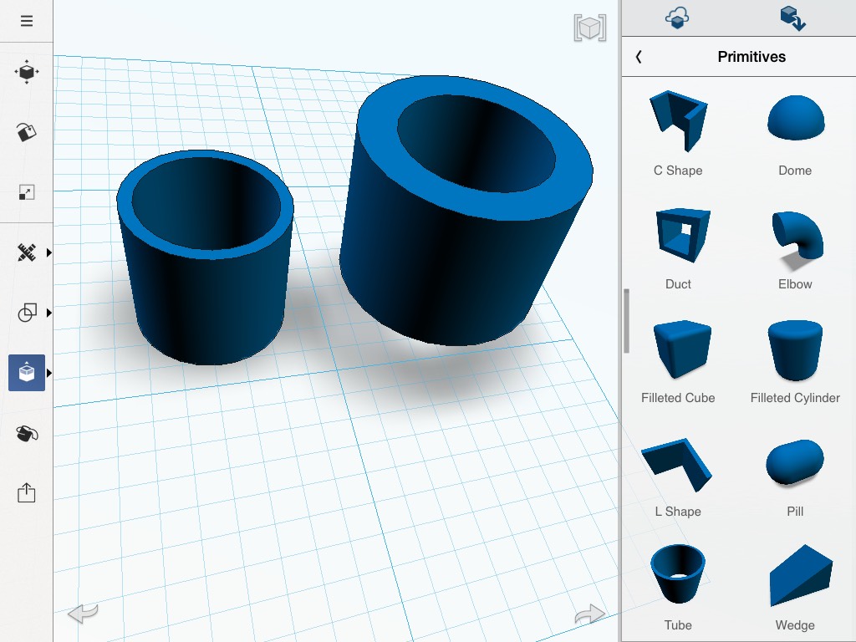Open the highlighted add primitives tool
This screenshot has height=642, width=856.
pos(27,372)
